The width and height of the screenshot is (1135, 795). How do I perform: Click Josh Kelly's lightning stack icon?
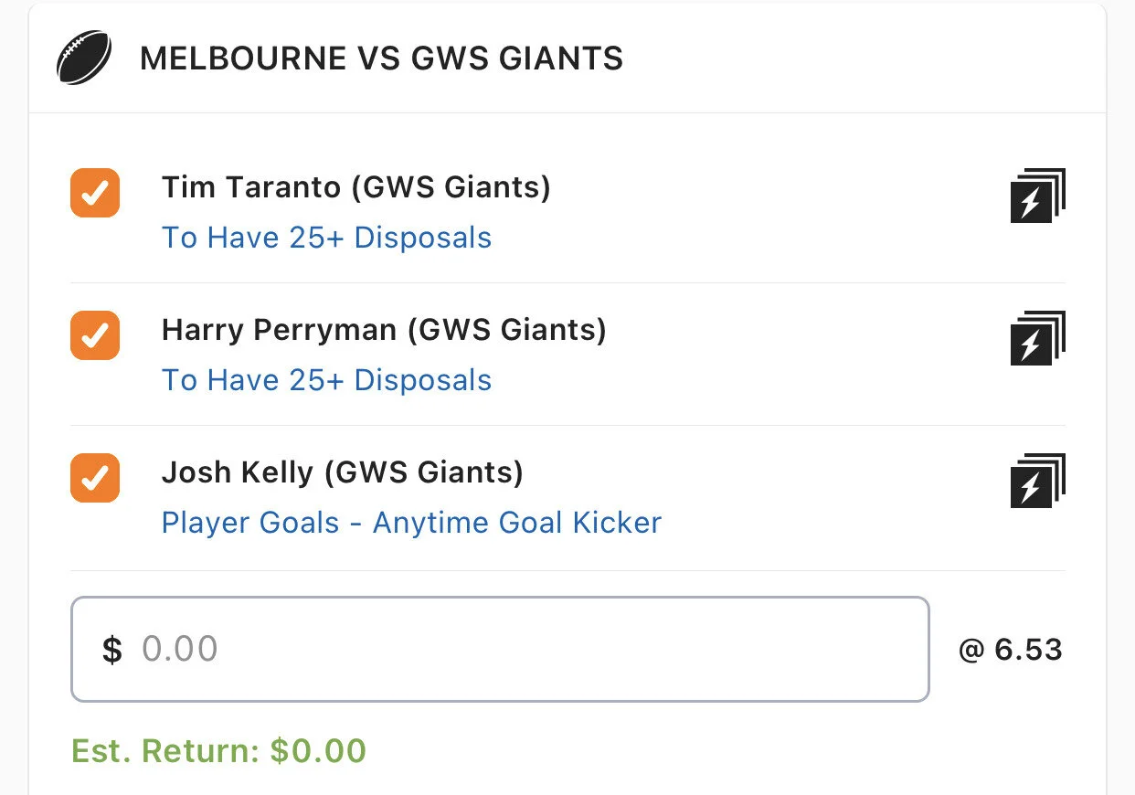point(1037,481)
